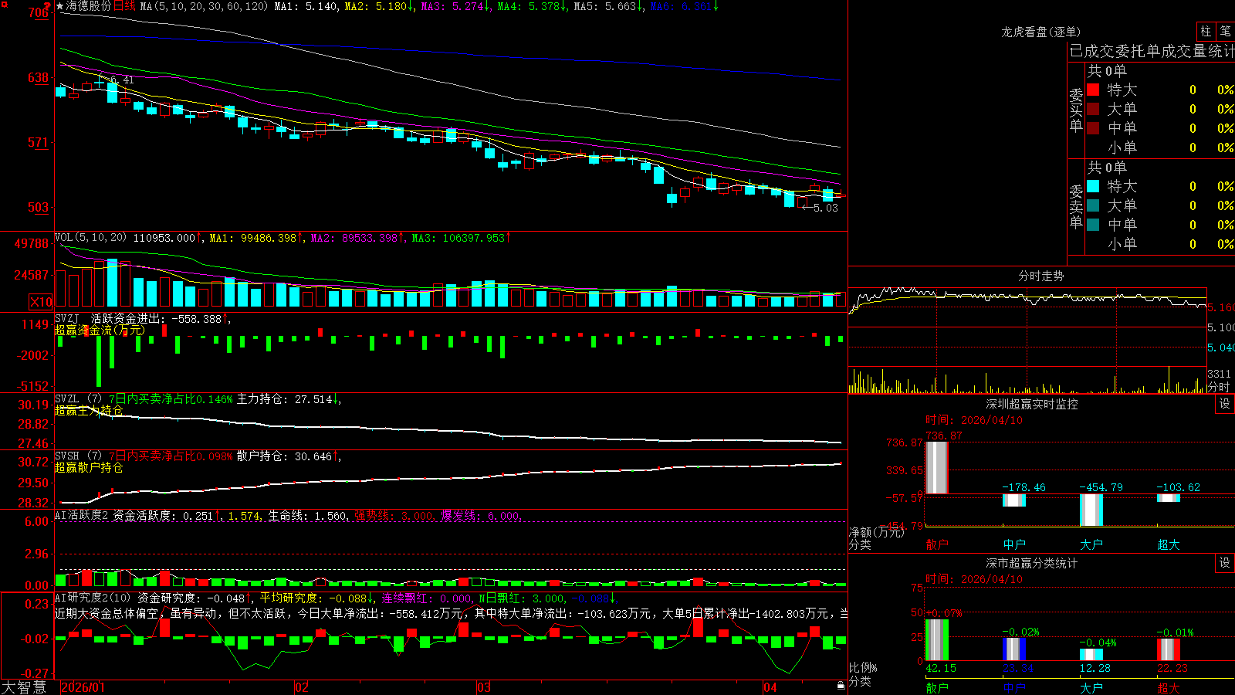Click the 503 price axis label
The height and width of the screenshot is (695, 1235).
39,207
